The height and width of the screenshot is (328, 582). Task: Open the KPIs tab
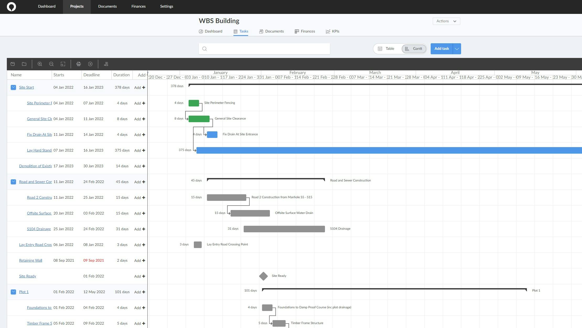(333, 31)
